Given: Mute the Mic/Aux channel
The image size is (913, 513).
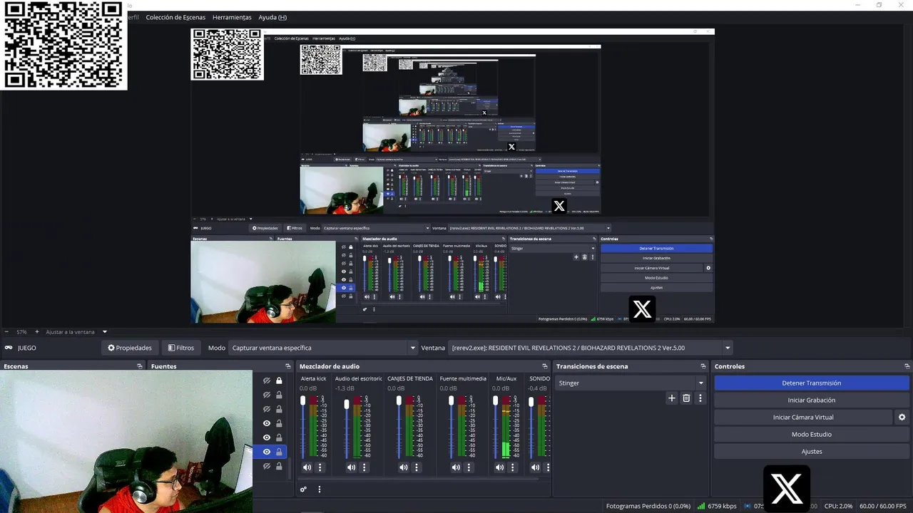Looking at the screenshot, I should click(x=500, y=467).
